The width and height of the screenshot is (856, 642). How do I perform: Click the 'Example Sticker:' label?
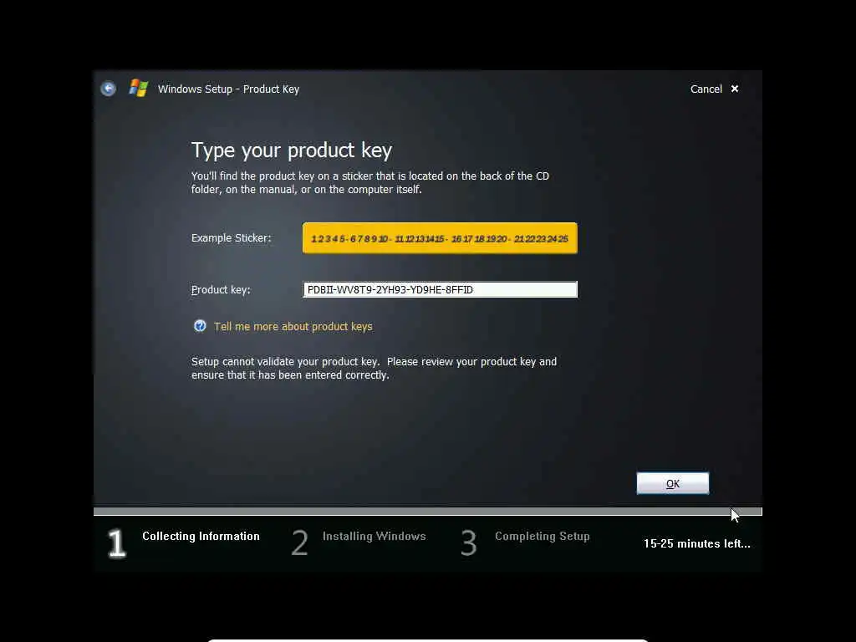click(x=231, y=238)
